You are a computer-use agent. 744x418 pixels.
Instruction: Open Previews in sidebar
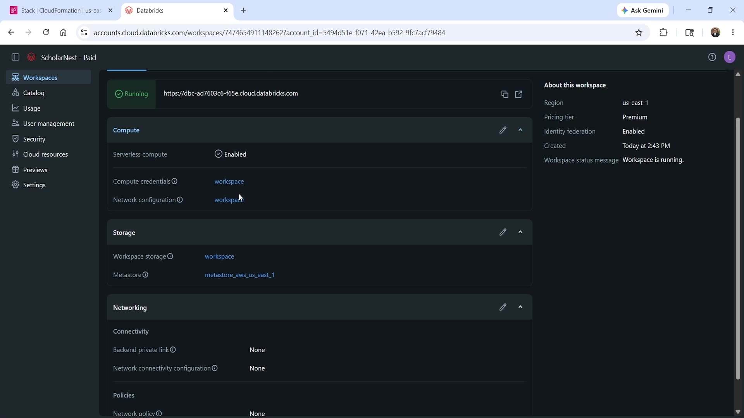coord(48,170)
